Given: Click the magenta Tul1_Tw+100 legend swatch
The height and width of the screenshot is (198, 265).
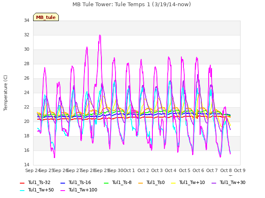Looking at the screenshot, I should click(63, 191).
